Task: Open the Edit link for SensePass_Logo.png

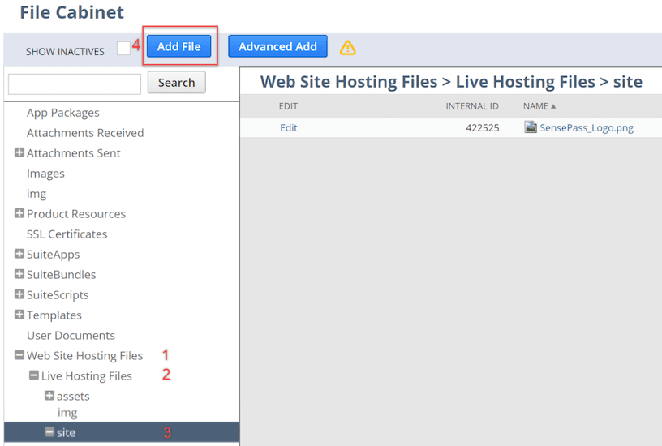Action: 289,128
